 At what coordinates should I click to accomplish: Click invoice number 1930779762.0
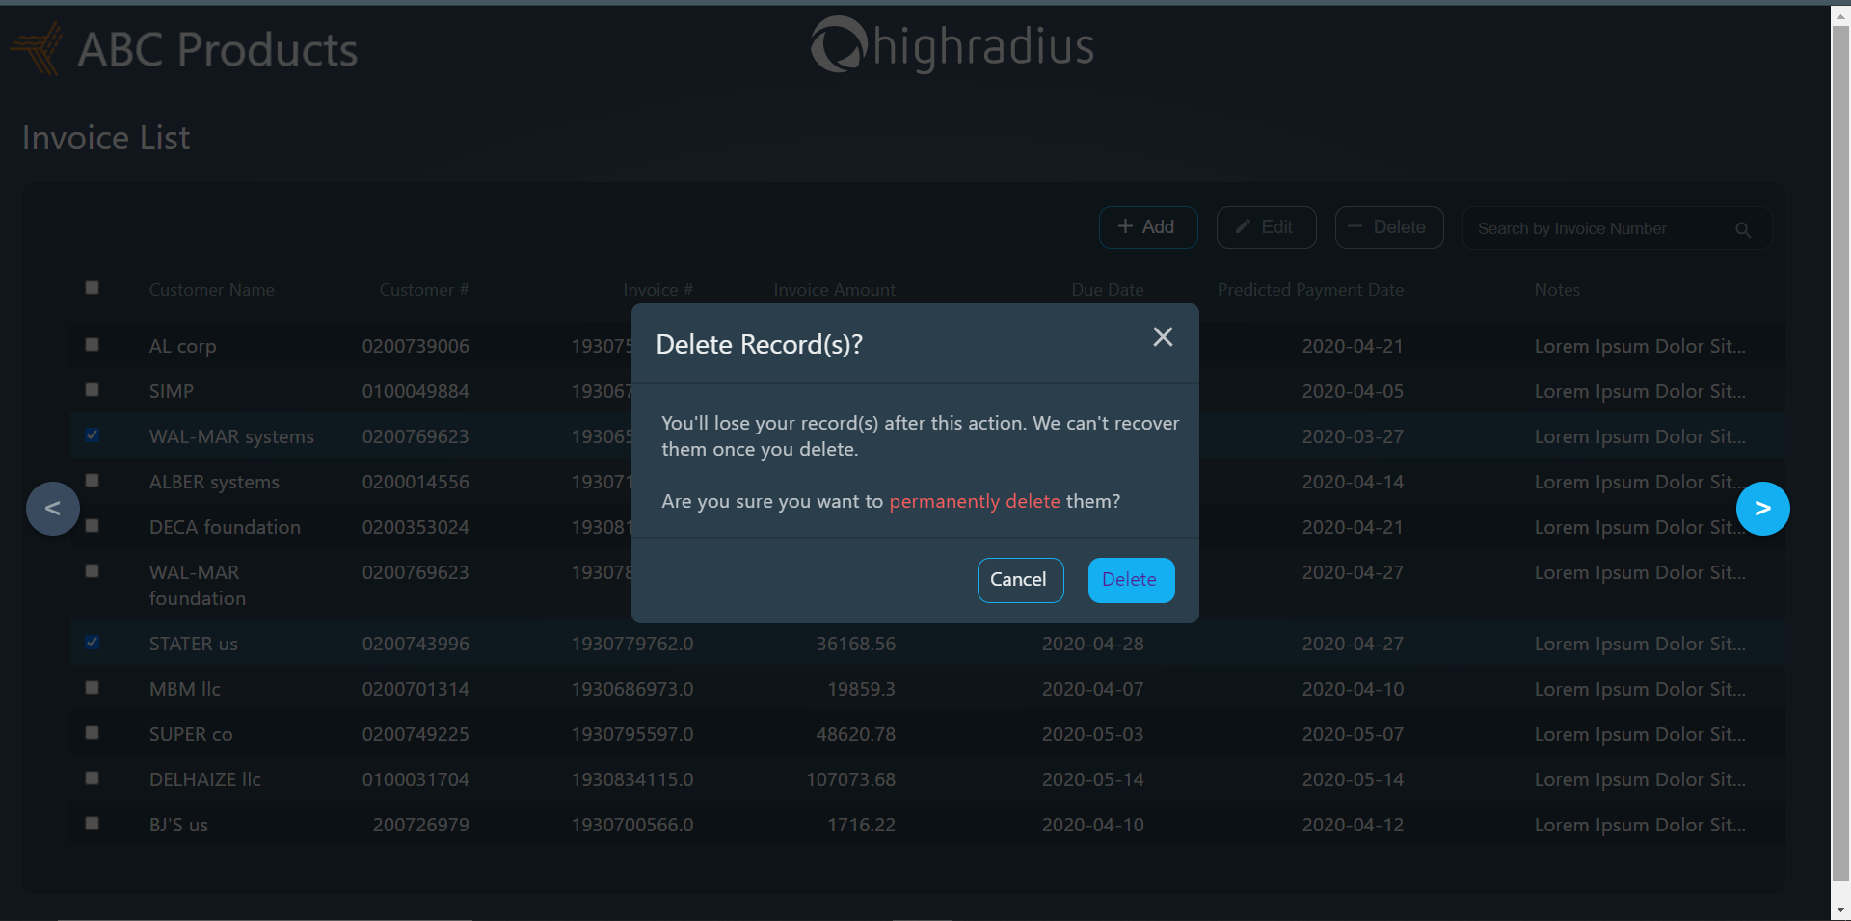(632, 644)
